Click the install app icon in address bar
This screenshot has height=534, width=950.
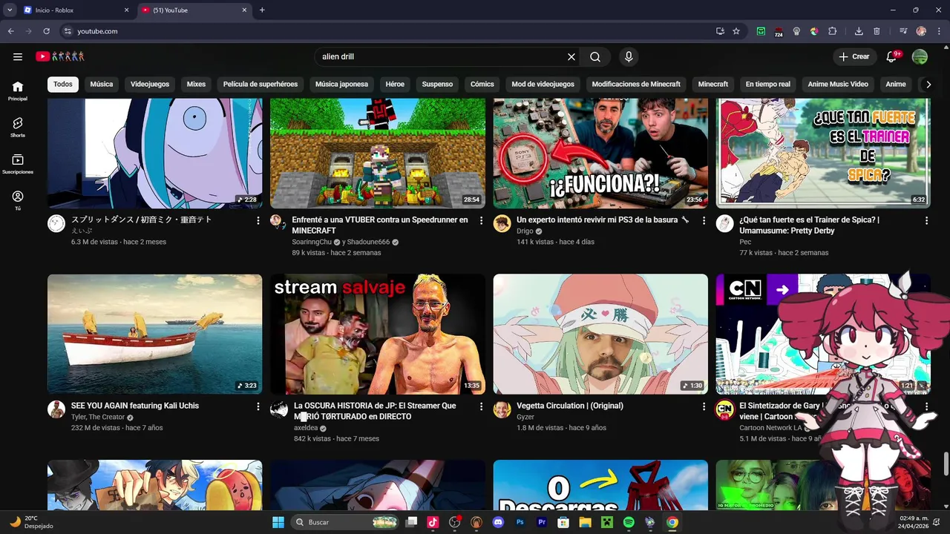coord(720,31)
